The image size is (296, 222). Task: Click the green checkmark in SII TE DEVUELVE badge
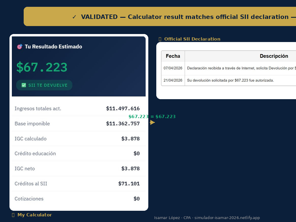(x=24, y=85)
